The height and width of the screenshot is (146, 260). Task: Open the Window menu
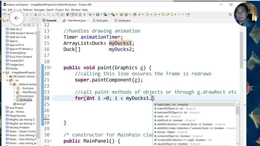click(x=76, y=10)
